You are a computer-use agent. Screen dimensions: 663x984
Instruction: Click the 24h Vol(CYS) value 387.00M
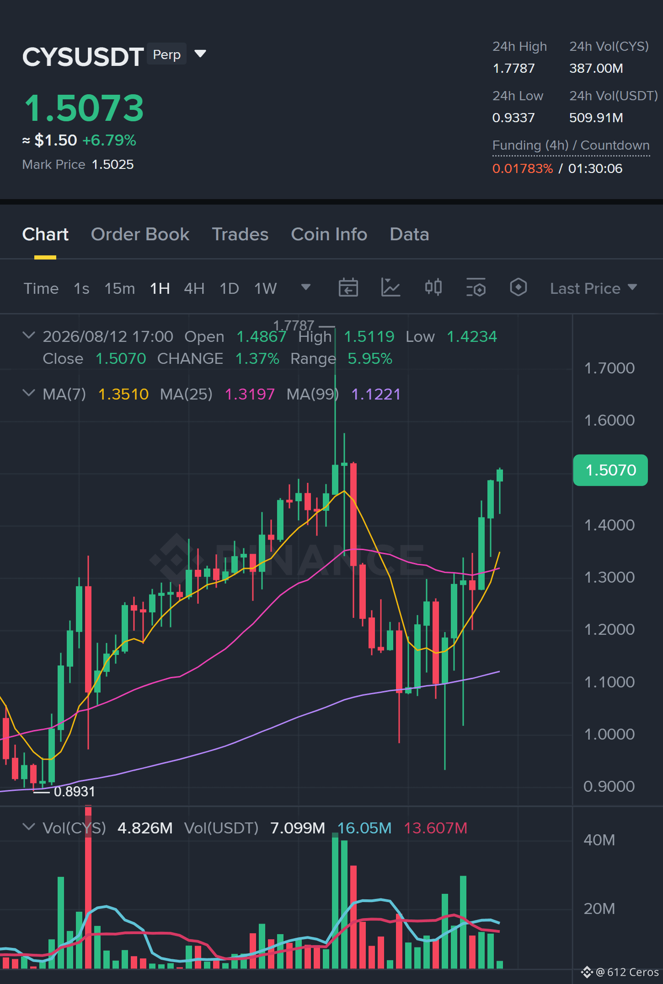[596, 68]
